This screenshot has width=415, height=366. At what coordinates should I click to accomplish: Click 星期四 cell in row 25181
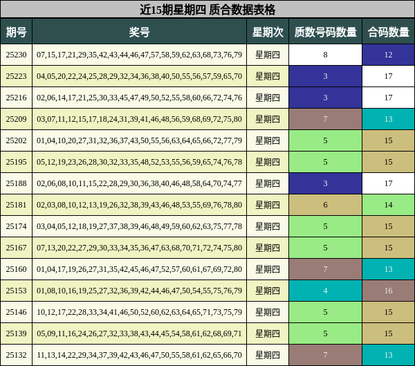pos(268,205)
